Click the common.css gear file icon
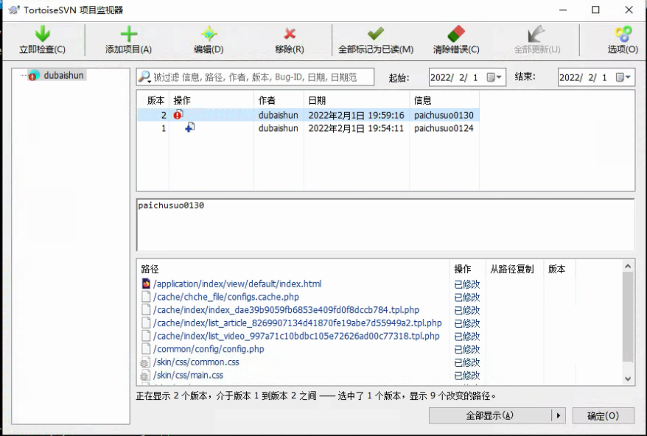This screenshot has width=647, height=436. click(145, 363)
